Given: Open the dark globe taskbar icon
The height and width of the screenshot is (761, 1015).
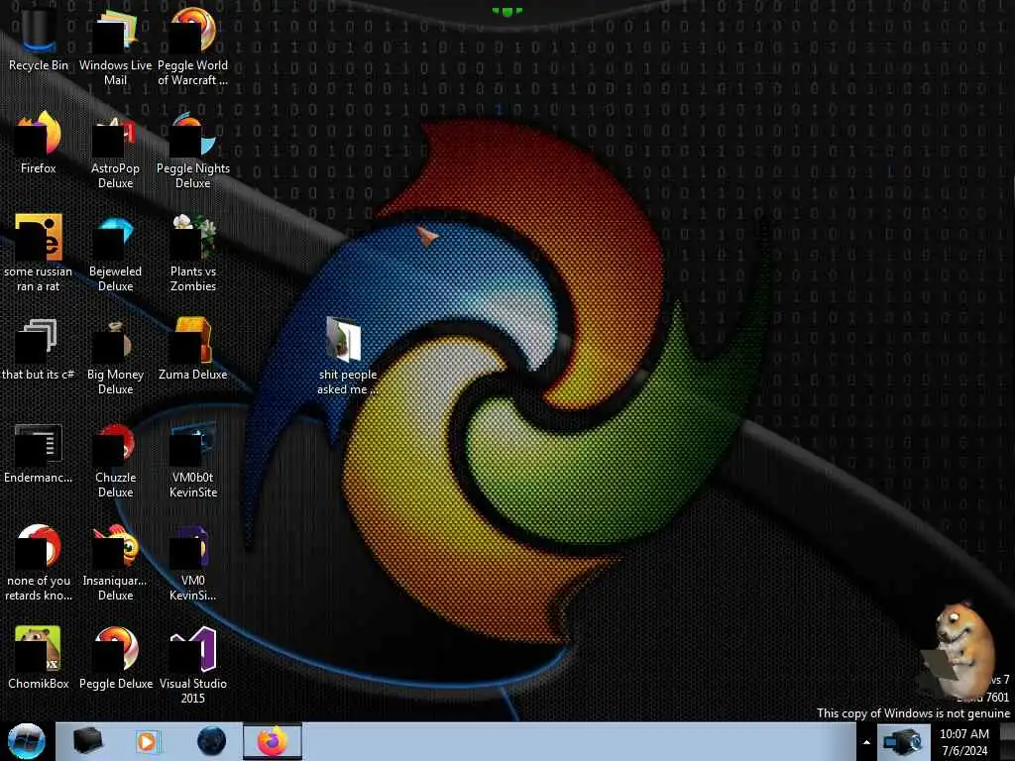Looking at the screenshot, I should click(x=211, y=741).
